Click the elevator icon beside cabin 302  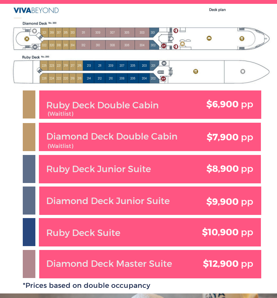(x=164, y=46)
